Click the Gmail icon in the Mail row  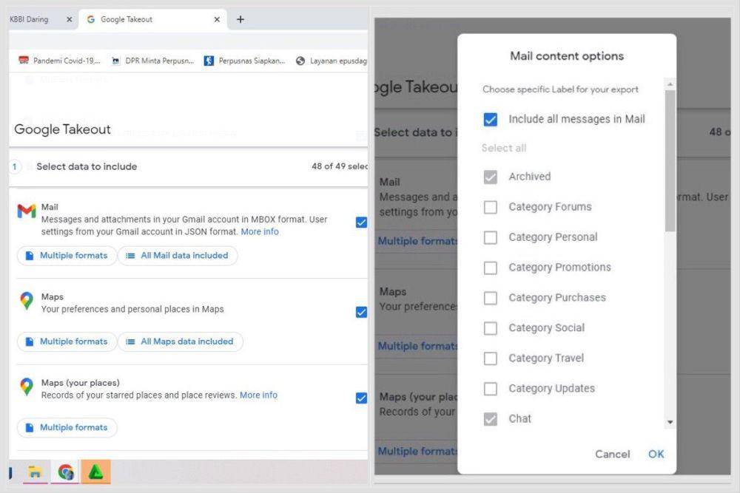(27, 211)
